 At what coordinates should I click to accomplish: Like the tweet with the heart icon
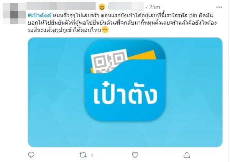[135, 155]
